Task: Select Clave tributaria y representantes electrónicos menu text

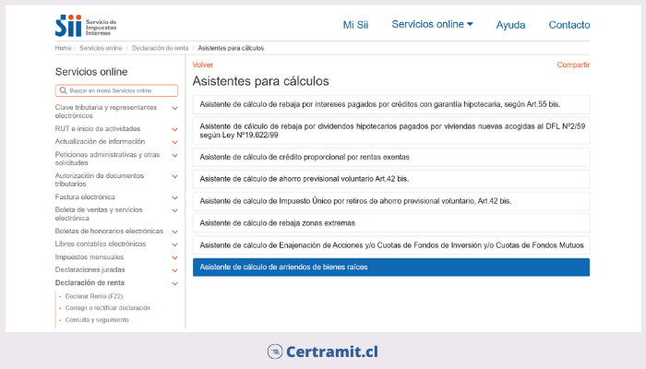Action: [106, 112]
